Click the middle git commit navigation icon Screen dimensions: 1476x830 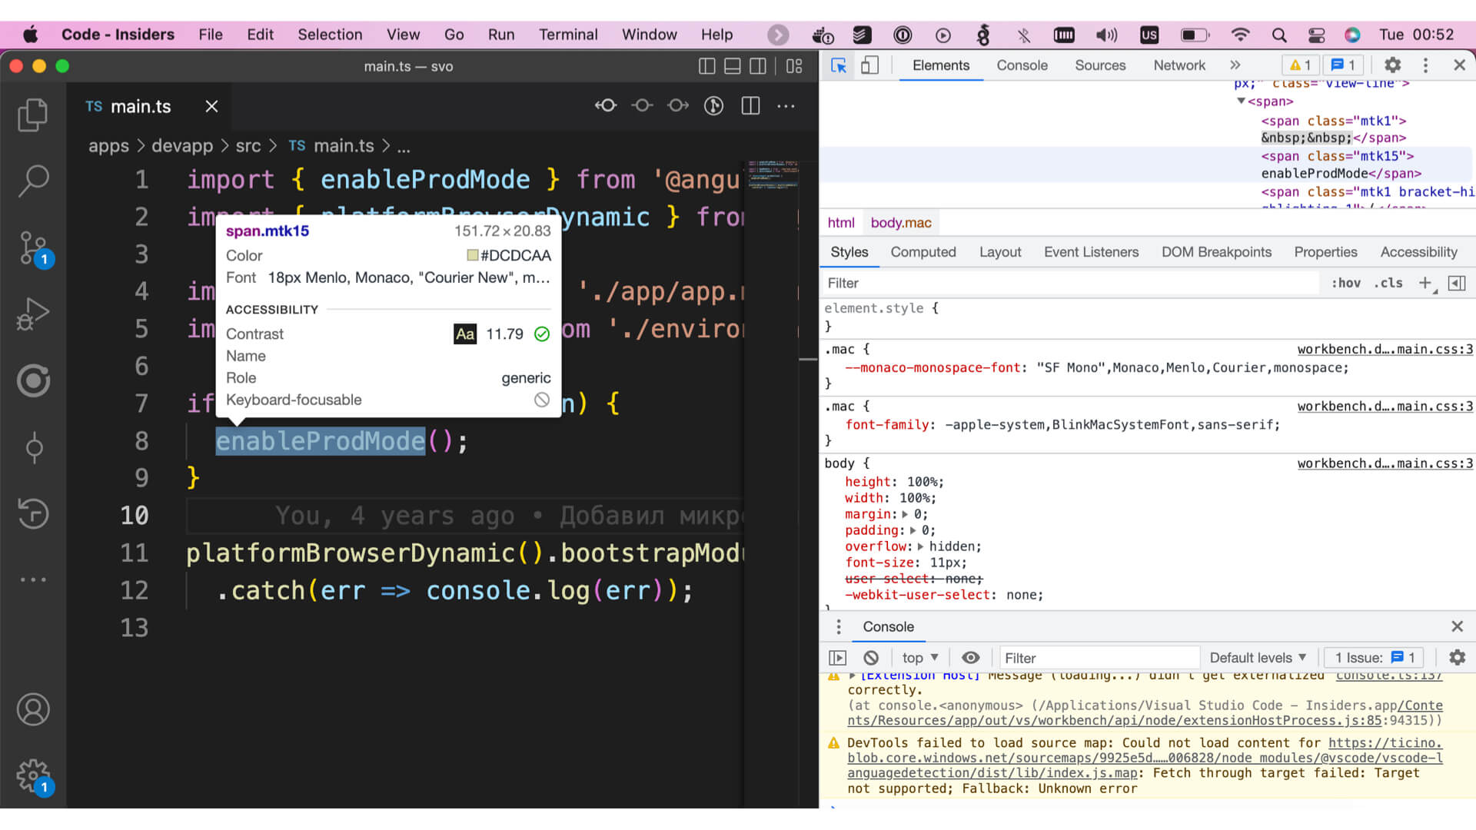tap(642, 106)
